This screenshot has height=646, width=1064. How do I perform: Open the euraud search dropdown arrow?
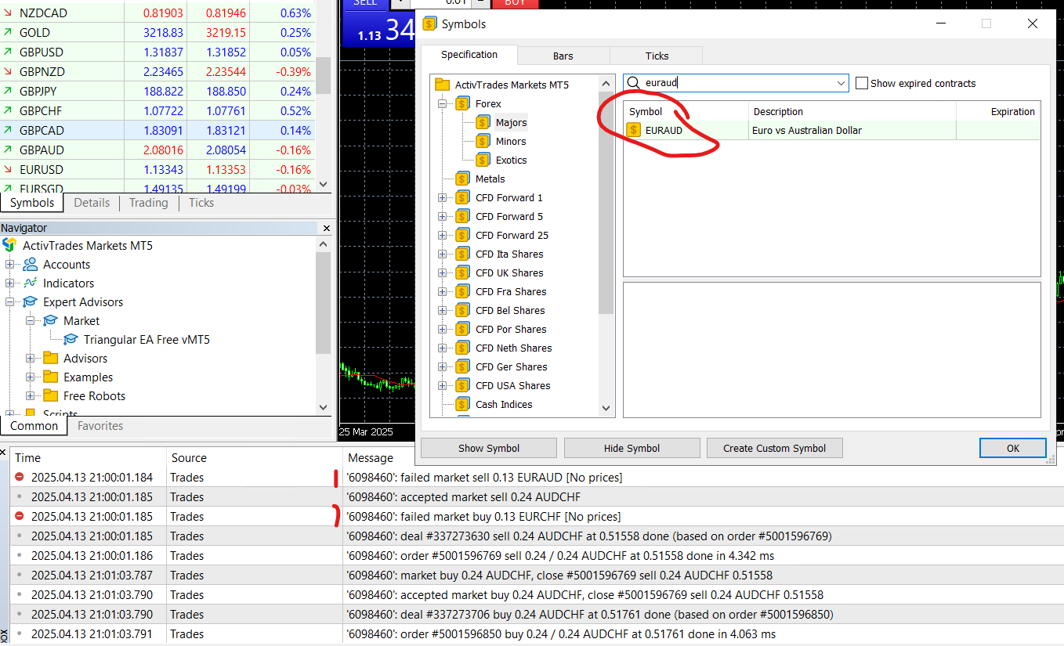pos(841,83)
